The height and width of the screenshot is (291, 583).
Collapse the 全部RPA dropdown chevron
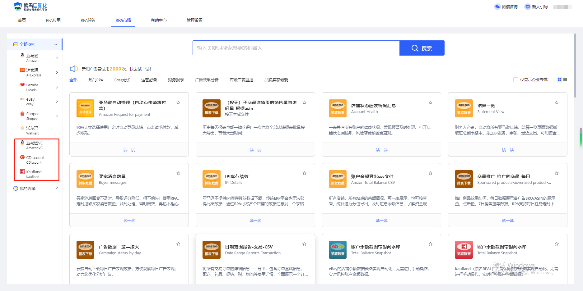coord(56,44)
